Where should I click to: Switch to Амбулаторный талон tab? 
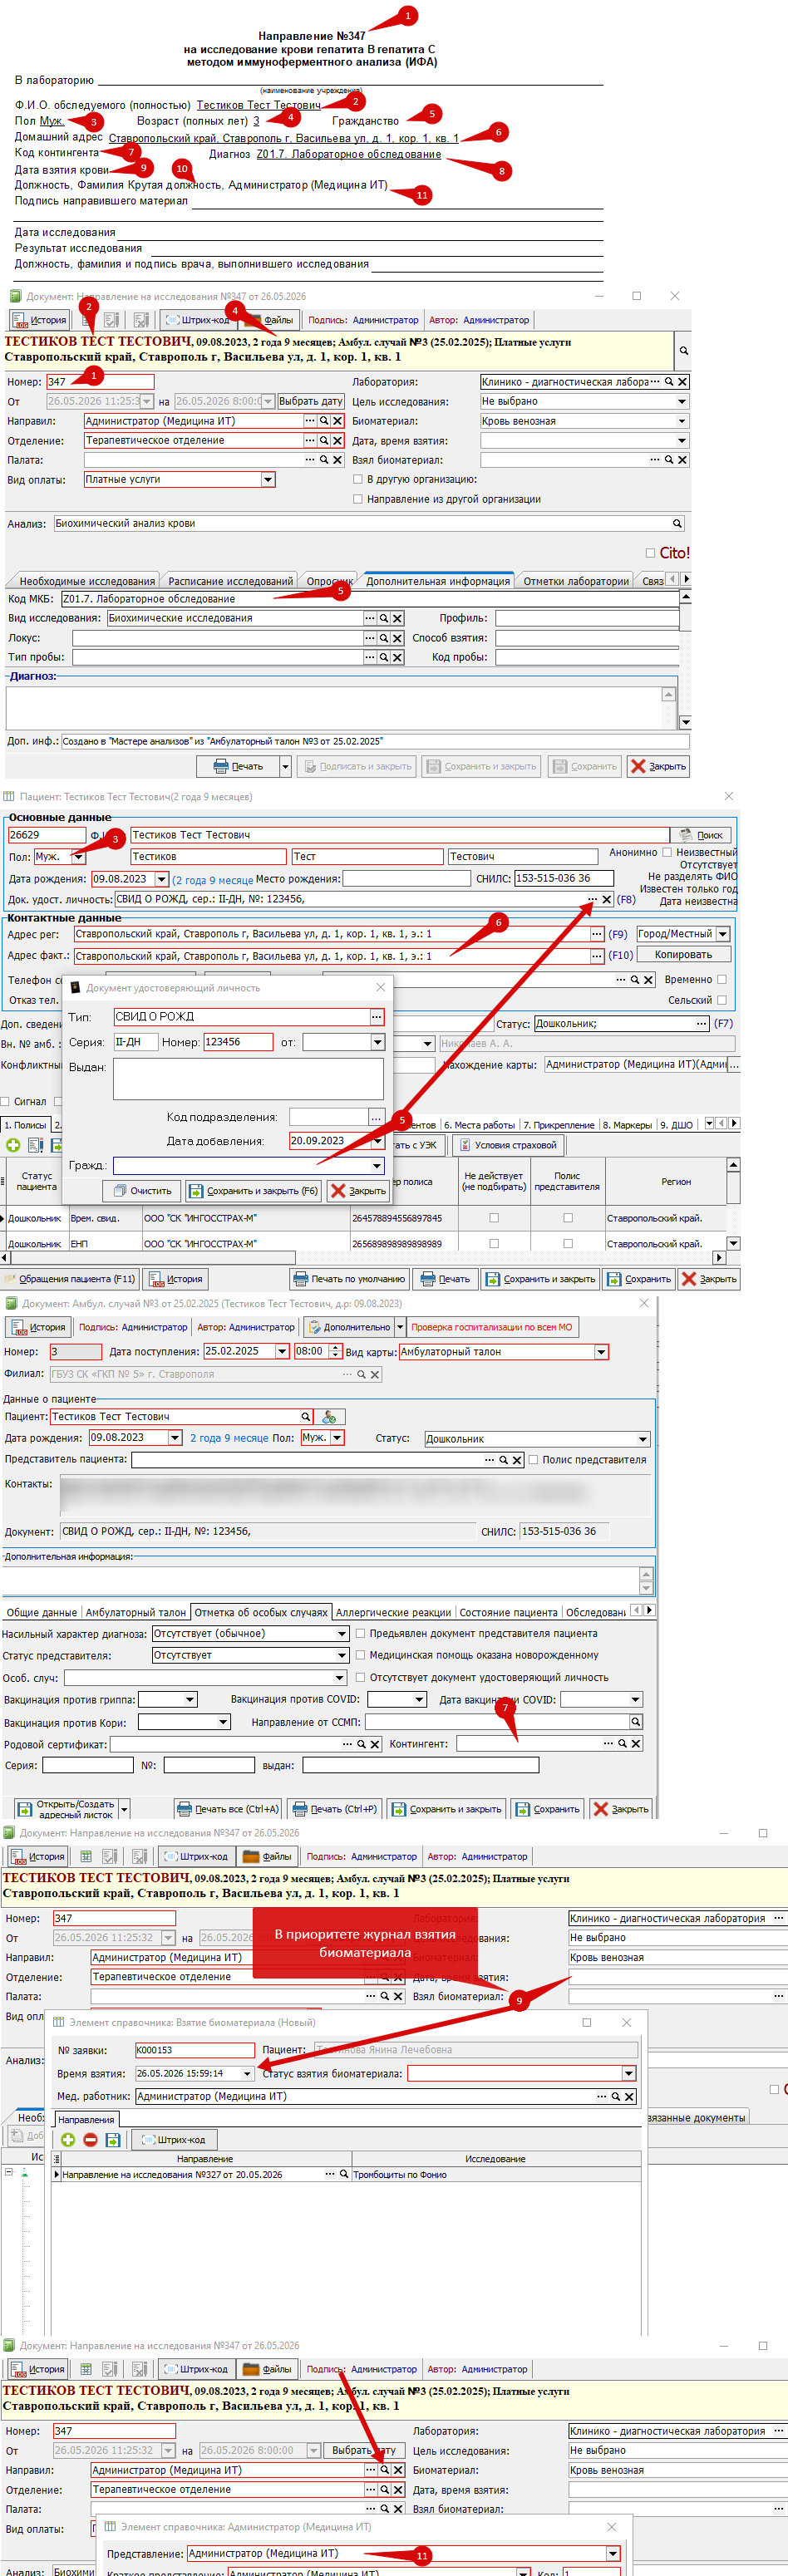[136, 1612]
